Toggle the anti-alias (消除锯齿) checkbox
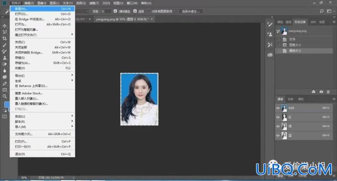The width and height of the screenshot is (337, 181). 115,11
